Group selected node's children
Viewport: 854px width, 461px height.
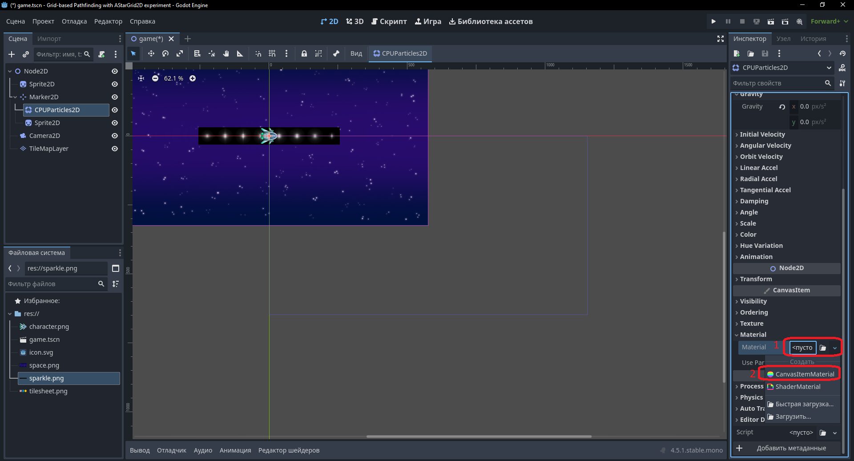pos(318,53)
